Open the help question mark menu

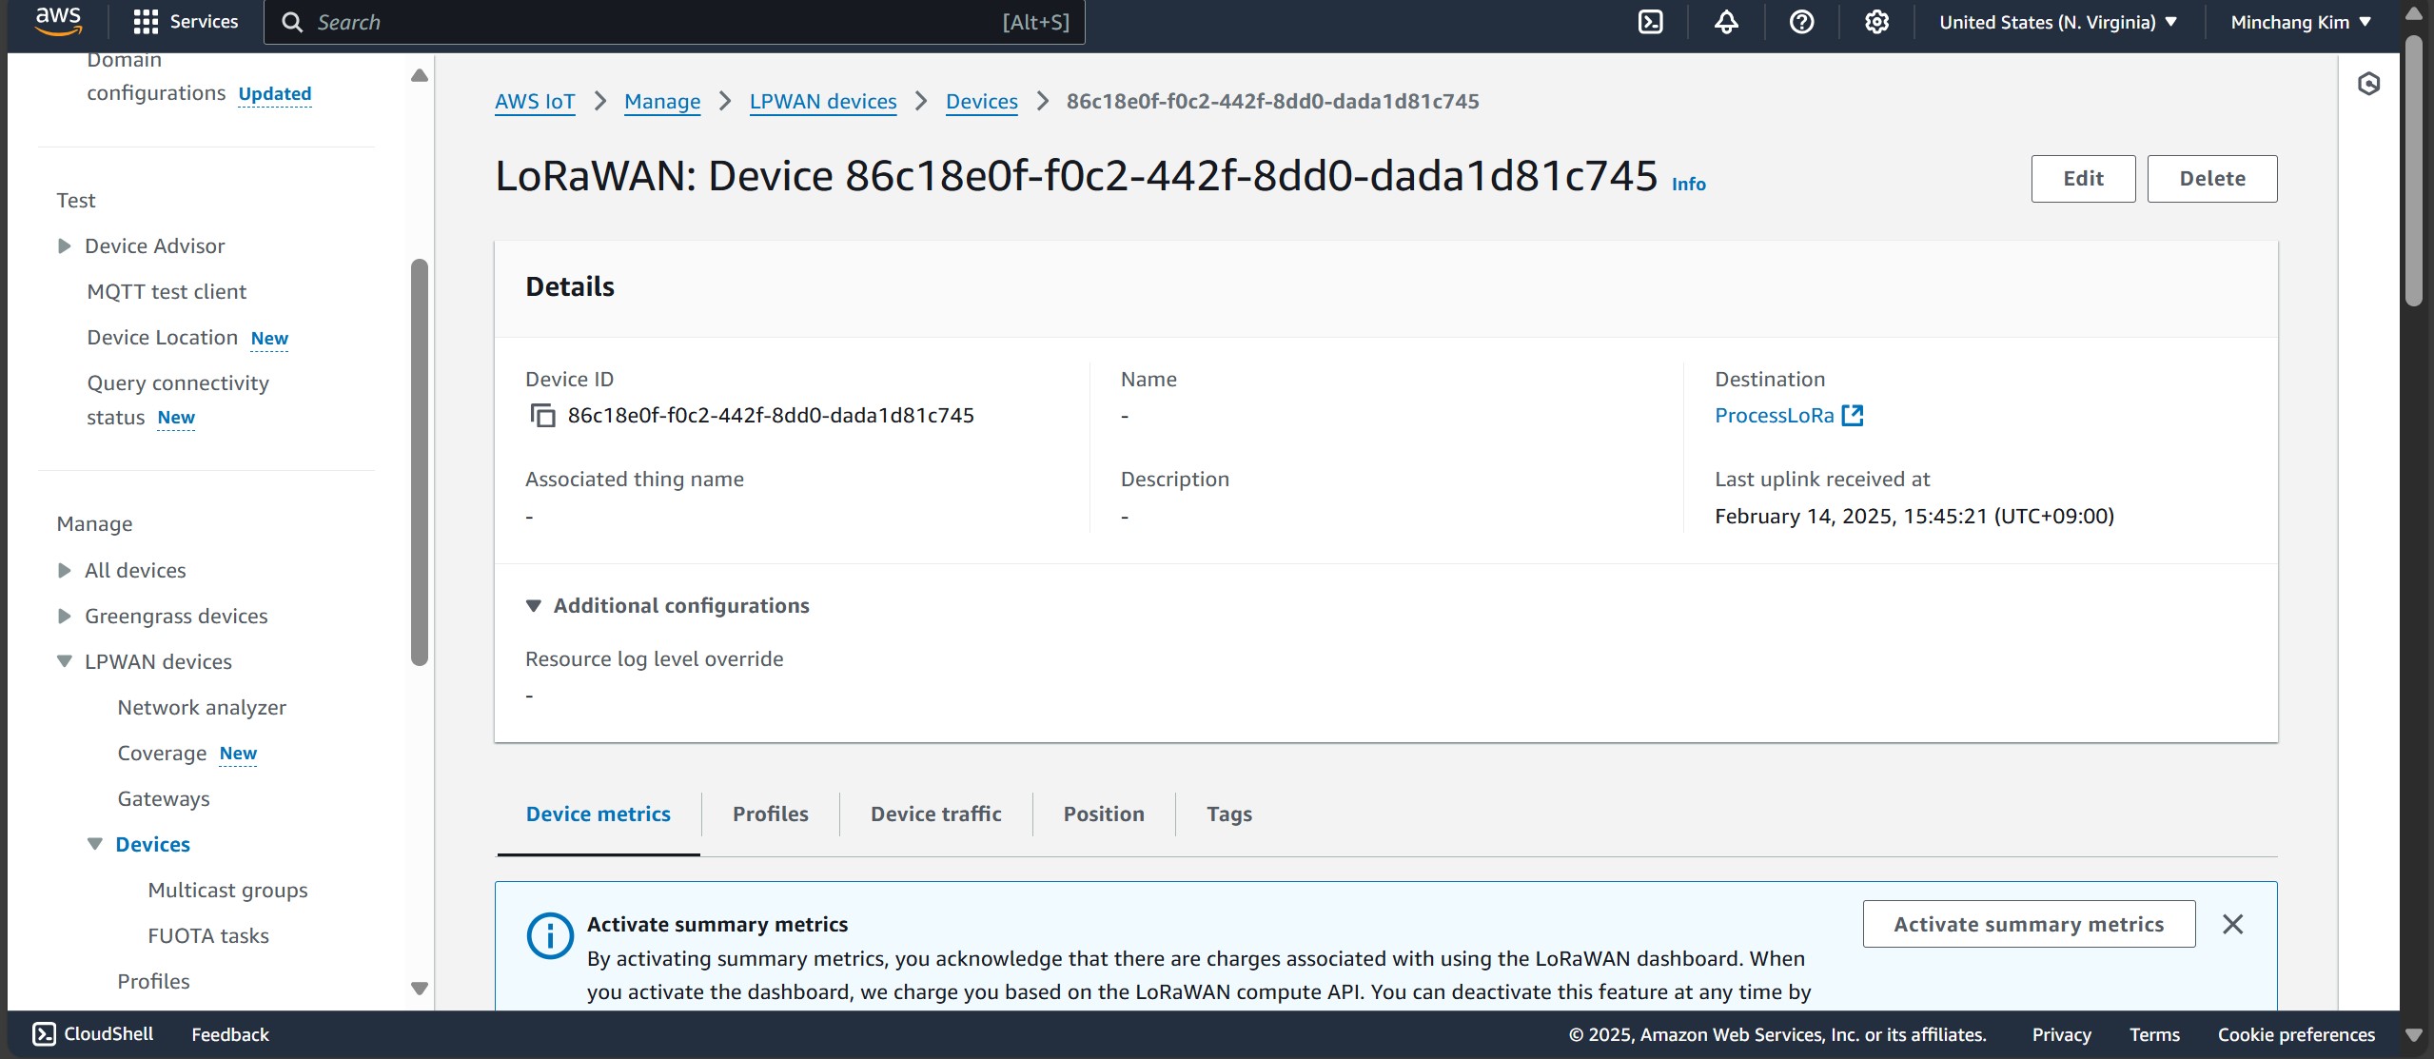pos(1801,22)
